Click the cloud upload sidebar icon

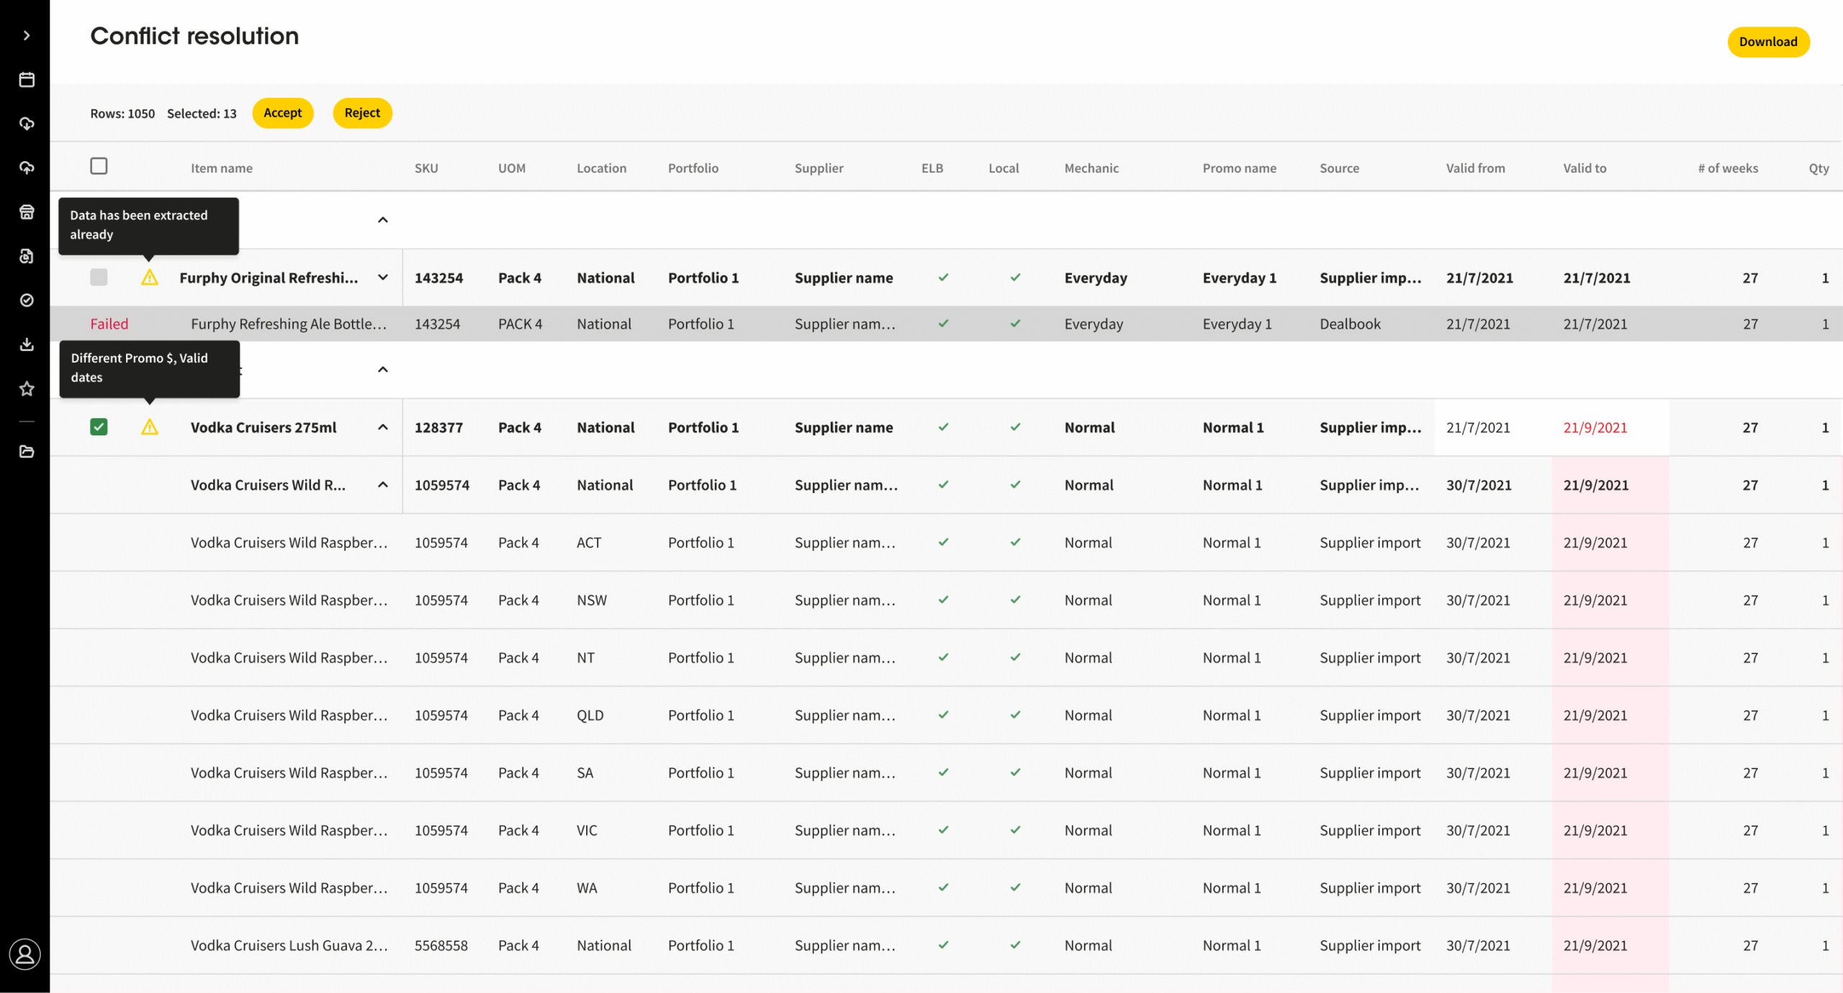click(27, 168)
